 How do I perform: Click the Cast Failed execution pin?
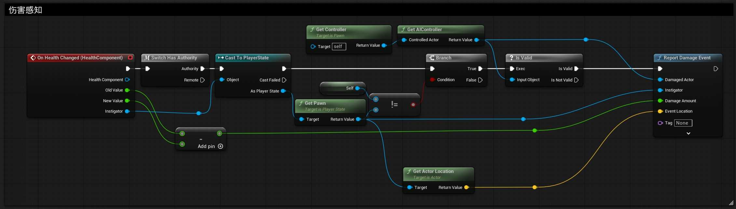tap(284, 80)
